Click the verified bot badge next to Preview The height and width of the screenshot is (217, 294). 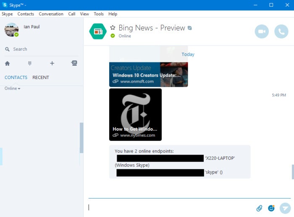[x=190, y=28]
